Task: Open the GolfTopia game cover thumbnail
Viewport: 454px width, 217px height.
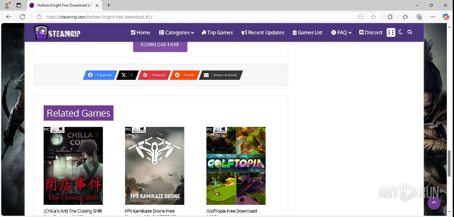Action: click(x=236, y=166)
